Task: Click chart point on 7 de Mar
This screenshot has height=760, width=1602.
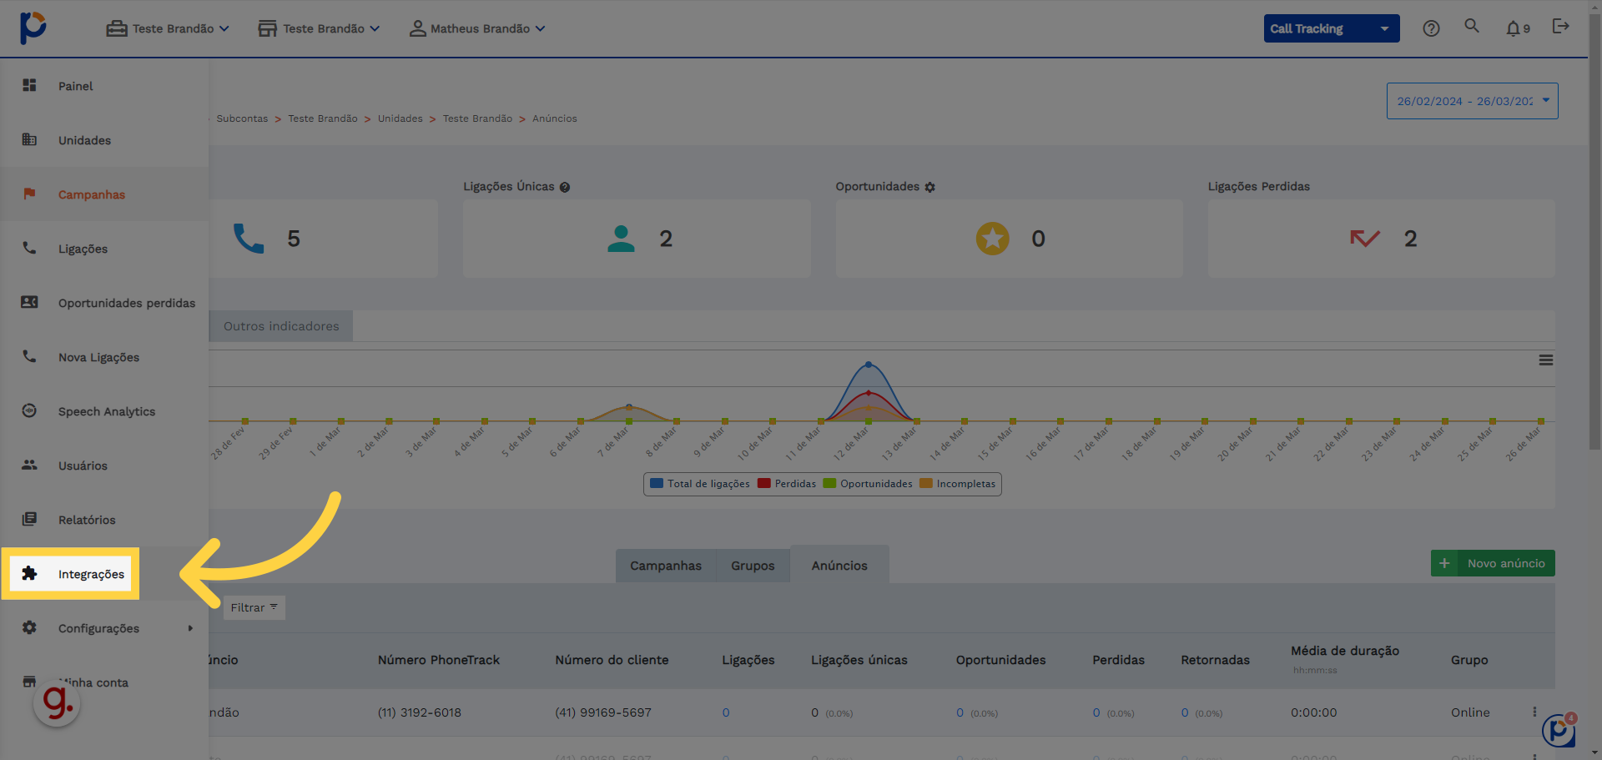Action: 629,406
